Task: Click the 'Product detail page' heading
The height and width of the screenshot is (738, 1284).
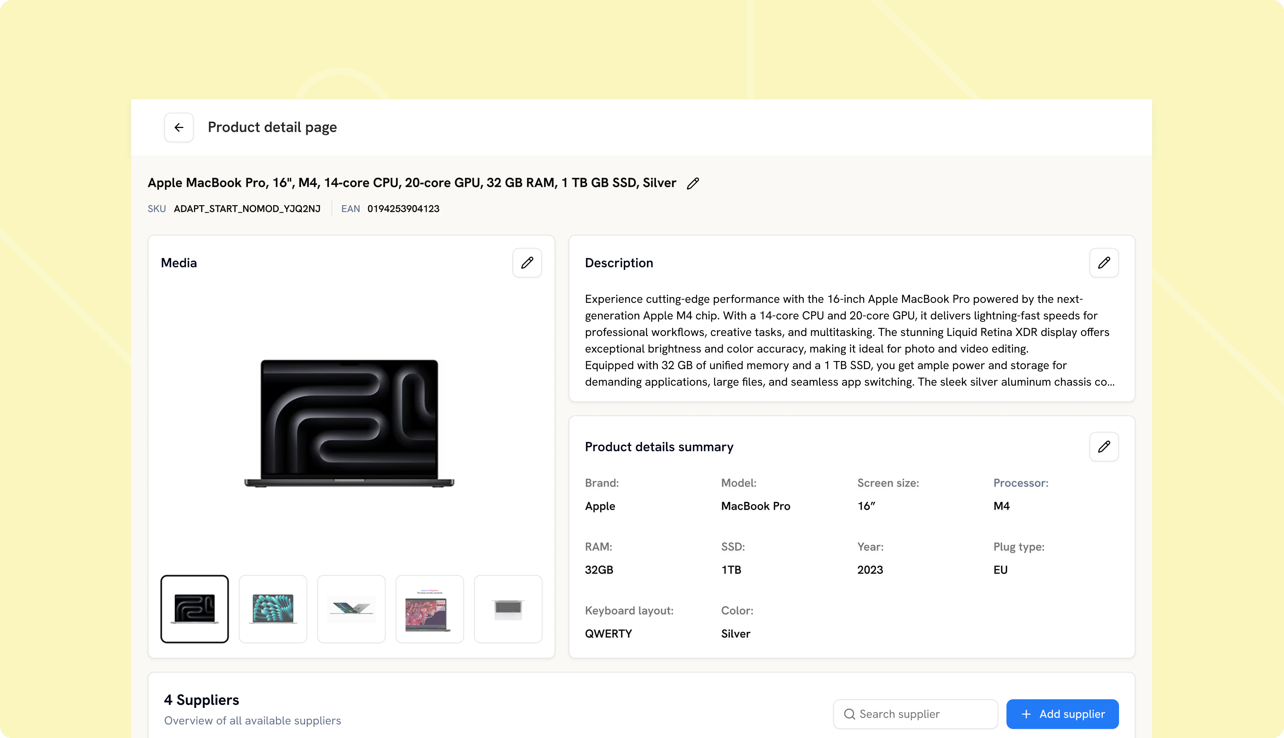Action: coord(272,127)
